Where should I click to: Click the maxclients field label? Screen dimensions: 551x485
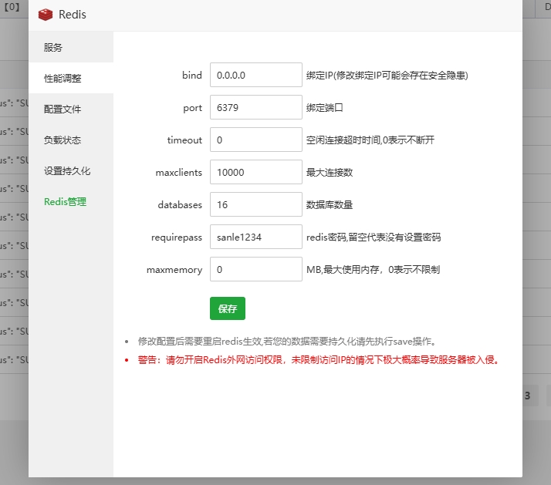[179, 173]
